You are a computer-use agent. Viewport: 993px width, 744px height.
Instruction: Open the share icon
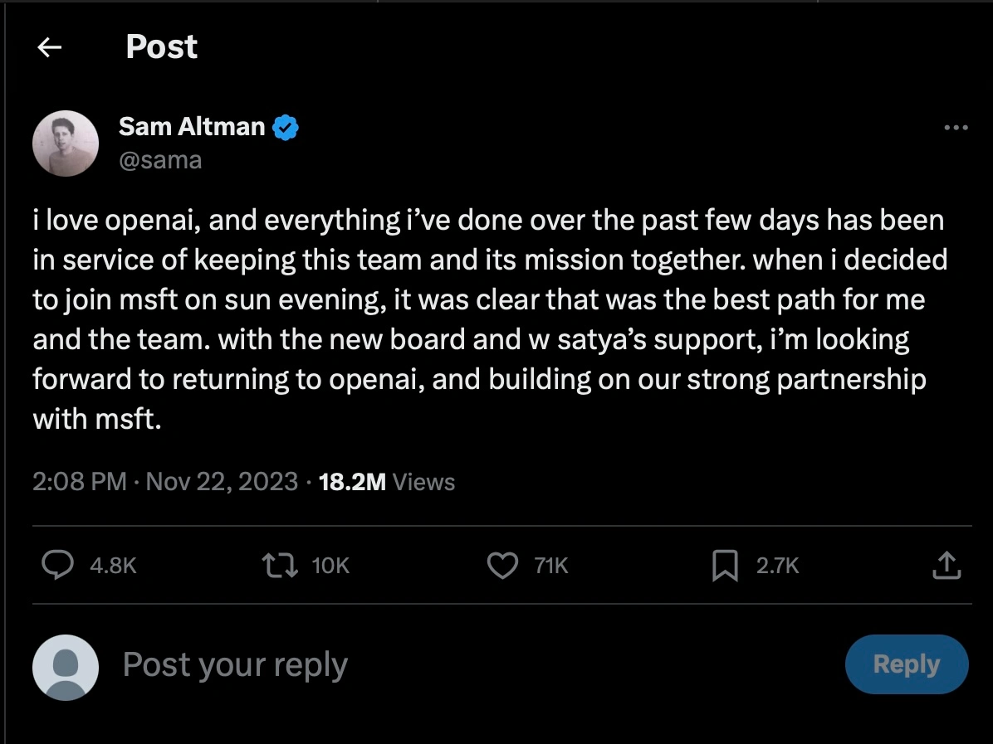tap(946, 565)
